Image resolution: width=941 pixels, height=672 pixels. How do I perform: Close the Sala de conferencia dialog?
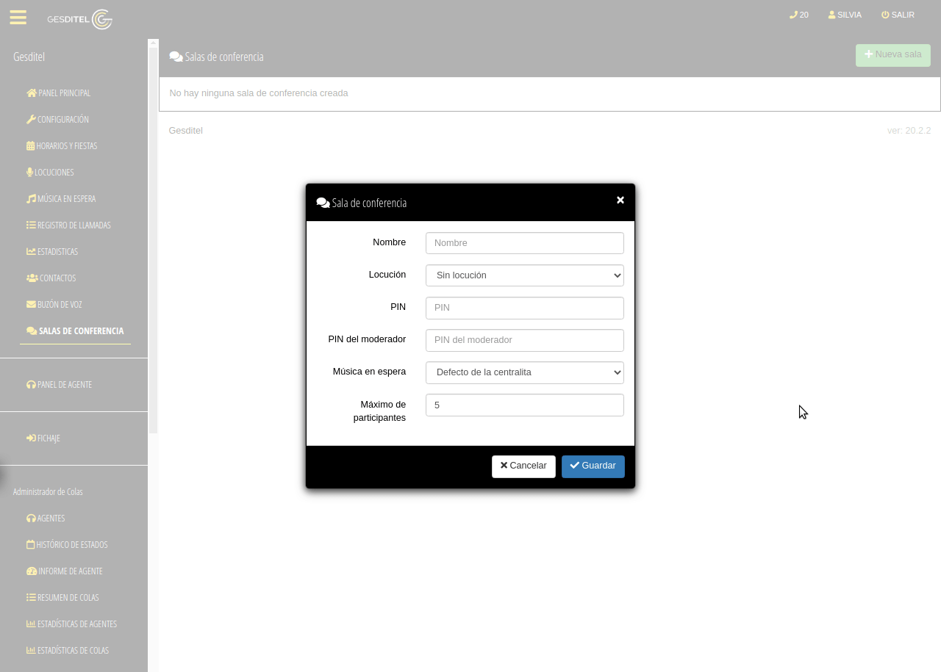(x=620, y=200)
